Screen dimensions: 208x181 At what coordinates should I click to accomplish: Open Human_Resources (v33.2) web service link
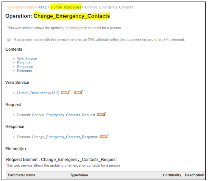pyautogui.click(x=38, y=93)
